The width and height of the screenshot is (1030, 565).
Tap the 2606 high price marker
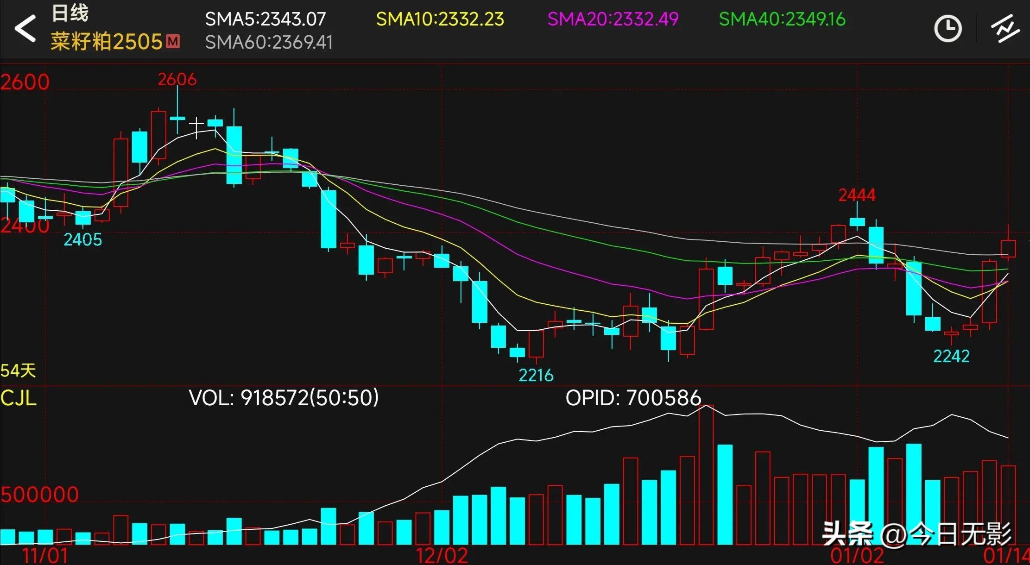click(x=177, y=79)
